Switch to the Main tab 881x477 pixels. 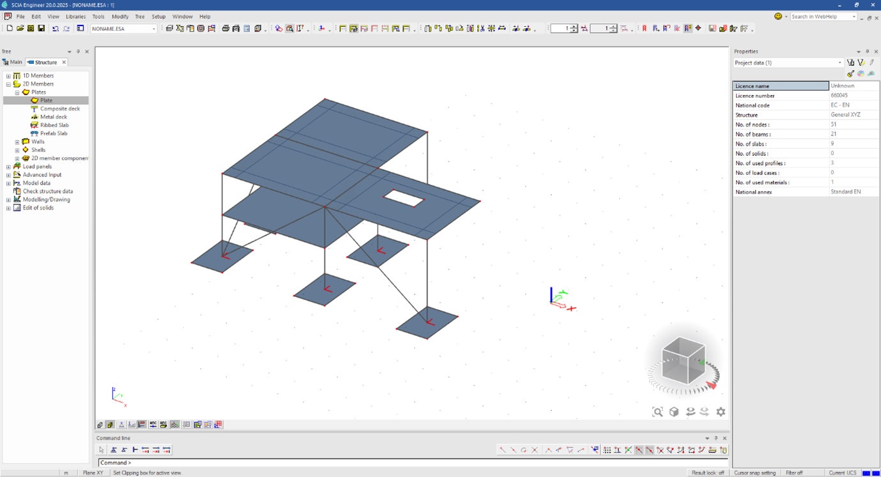(x=13, y=63)
